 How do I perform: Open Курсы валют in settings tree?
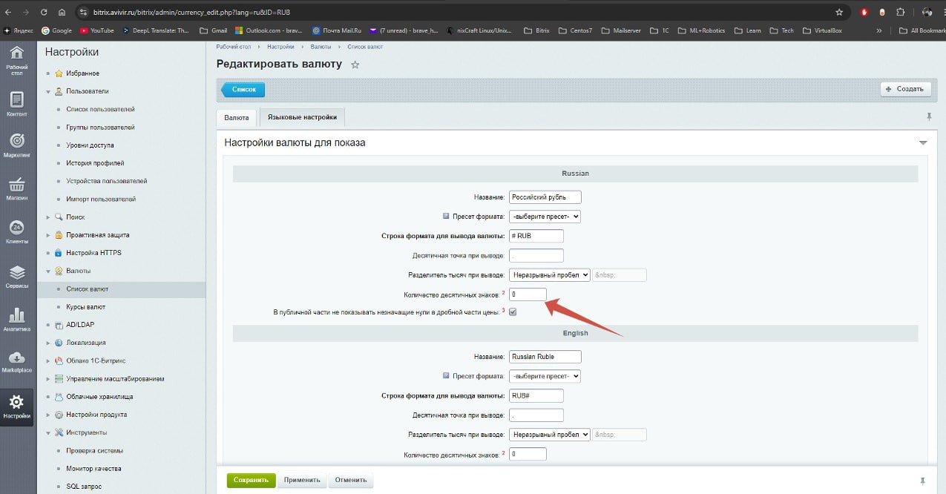[x=85, y=307]
